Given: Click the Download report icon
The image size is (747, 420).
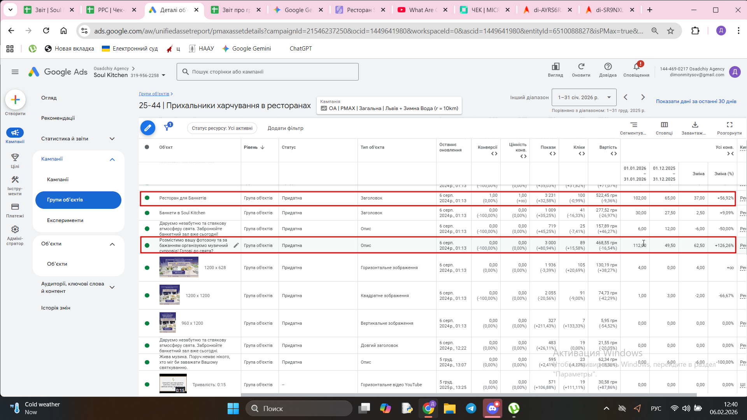Looking at the screenshot, I should point(695,125).
